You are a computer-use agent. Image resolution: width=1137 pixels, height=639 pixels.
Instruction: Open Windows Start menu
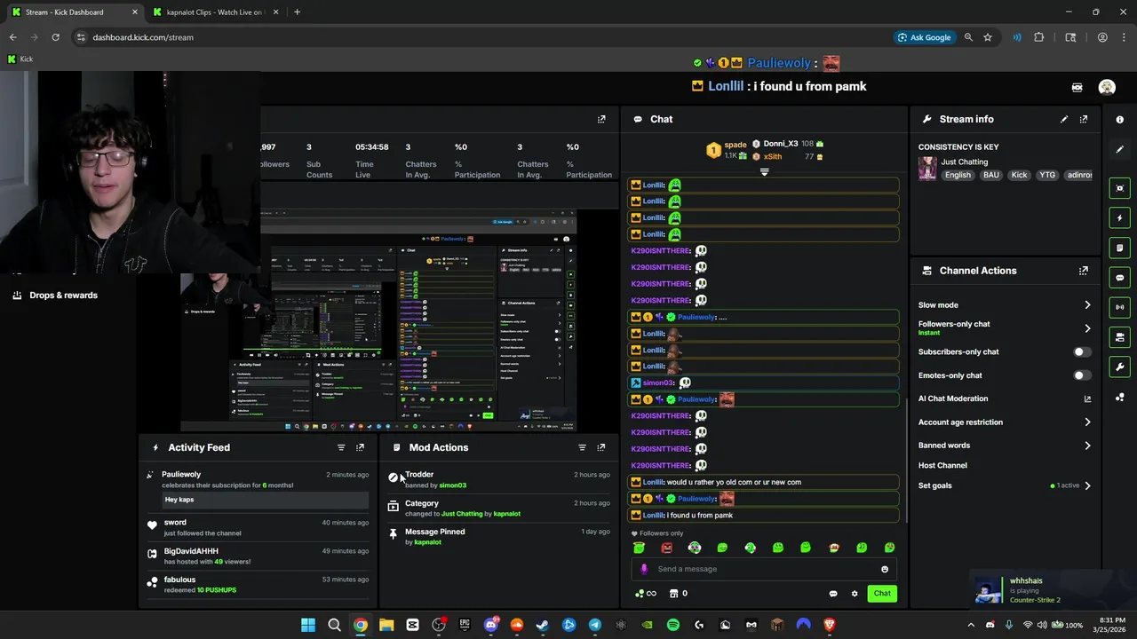pyautogui.click(x=307, y=625)
